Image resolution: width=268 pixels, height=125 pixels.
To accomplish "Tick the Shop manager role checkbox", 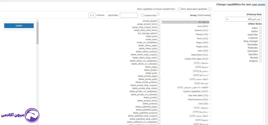I will click(x=260, y=41).
